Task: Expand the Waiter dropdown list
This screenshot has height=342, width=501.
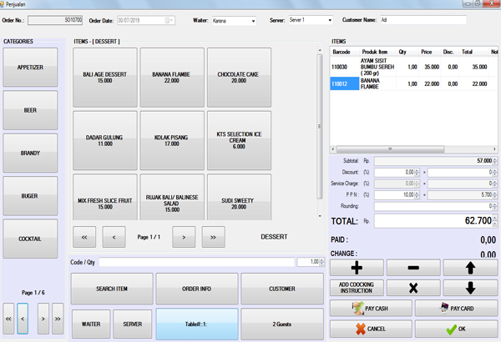Action: (x=256, y=18)
